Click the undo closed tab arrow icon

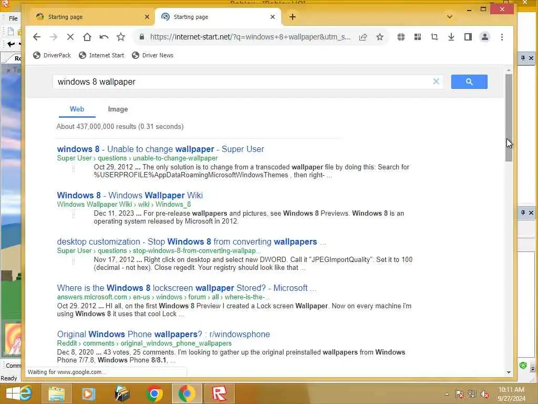point(104,37)
